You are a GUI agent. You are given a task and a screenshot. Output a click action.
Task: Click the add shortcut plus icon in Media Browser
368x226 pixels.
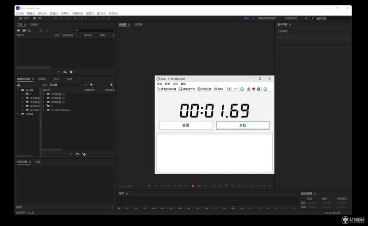point(91,85)
